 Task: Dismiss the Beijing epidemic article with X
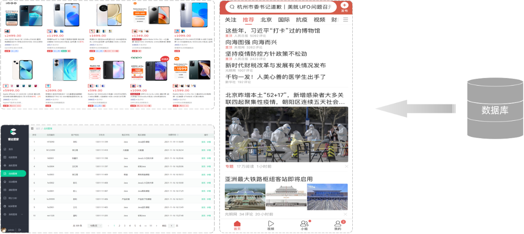coord(346,166)
